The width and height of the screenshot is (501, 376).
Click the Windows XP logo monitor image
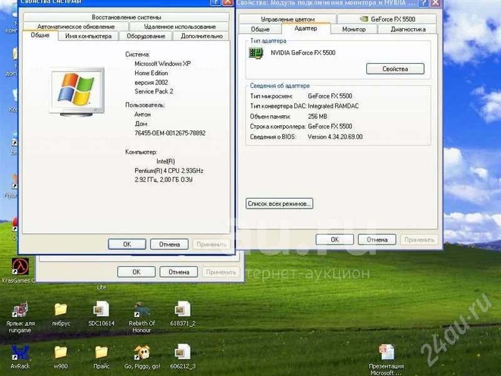coord(77,91)
